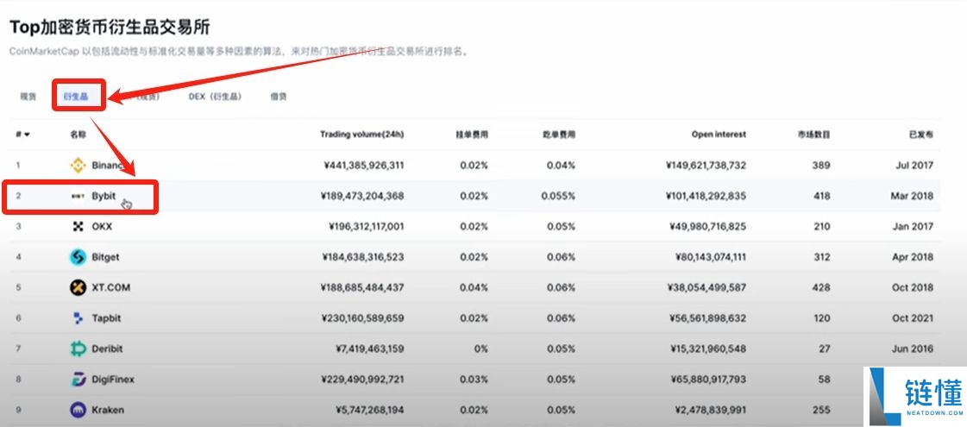The width and height of the screenshot is (967, 427).
Task: Click Bybit taker fee 0.055%
Action: coord(558,196)
